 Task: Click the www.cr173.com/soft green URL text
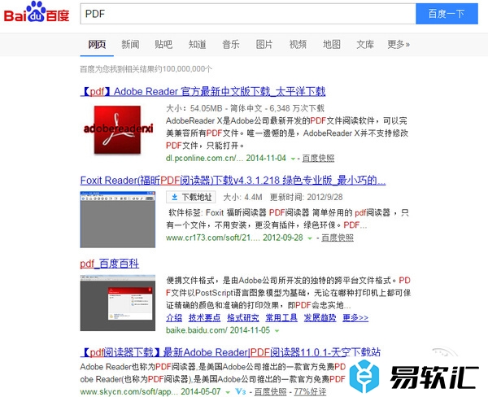click(213, 238)
